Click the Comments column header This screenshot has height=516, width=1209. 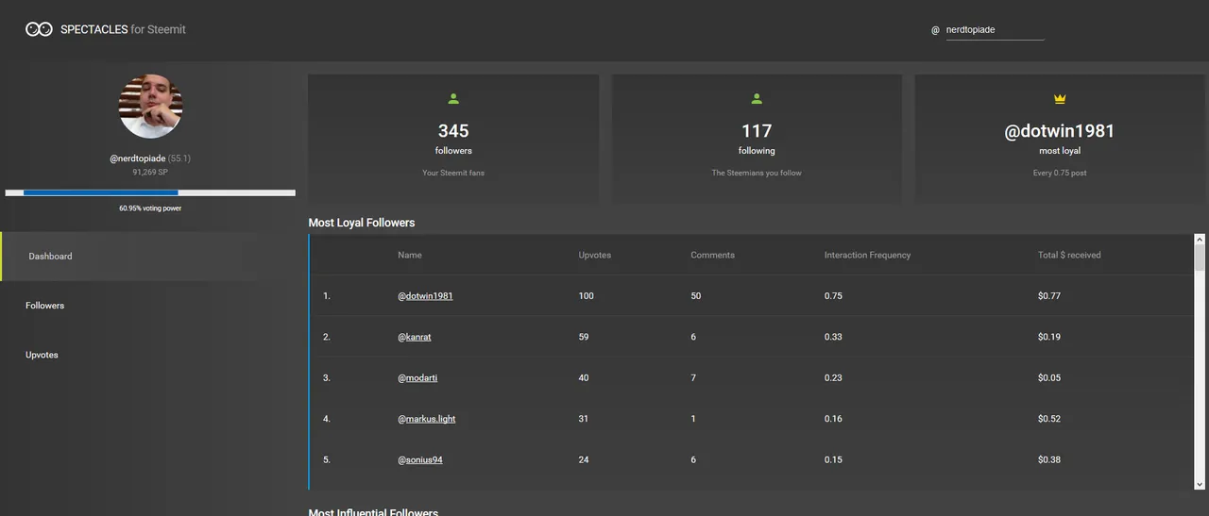(712, 255)
